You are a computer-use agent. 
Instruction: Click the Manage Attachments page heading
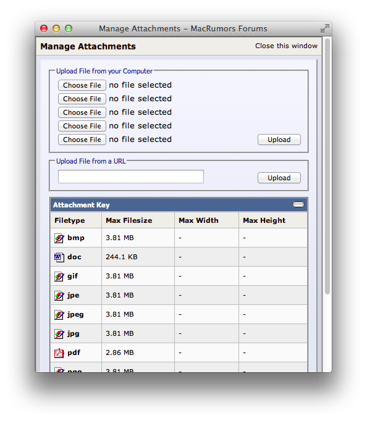tap(88, 46)
